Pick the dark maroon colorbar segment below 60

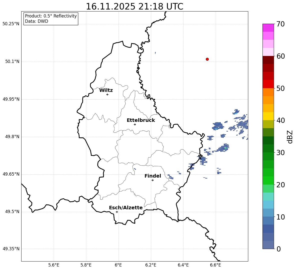coord(268,60)
